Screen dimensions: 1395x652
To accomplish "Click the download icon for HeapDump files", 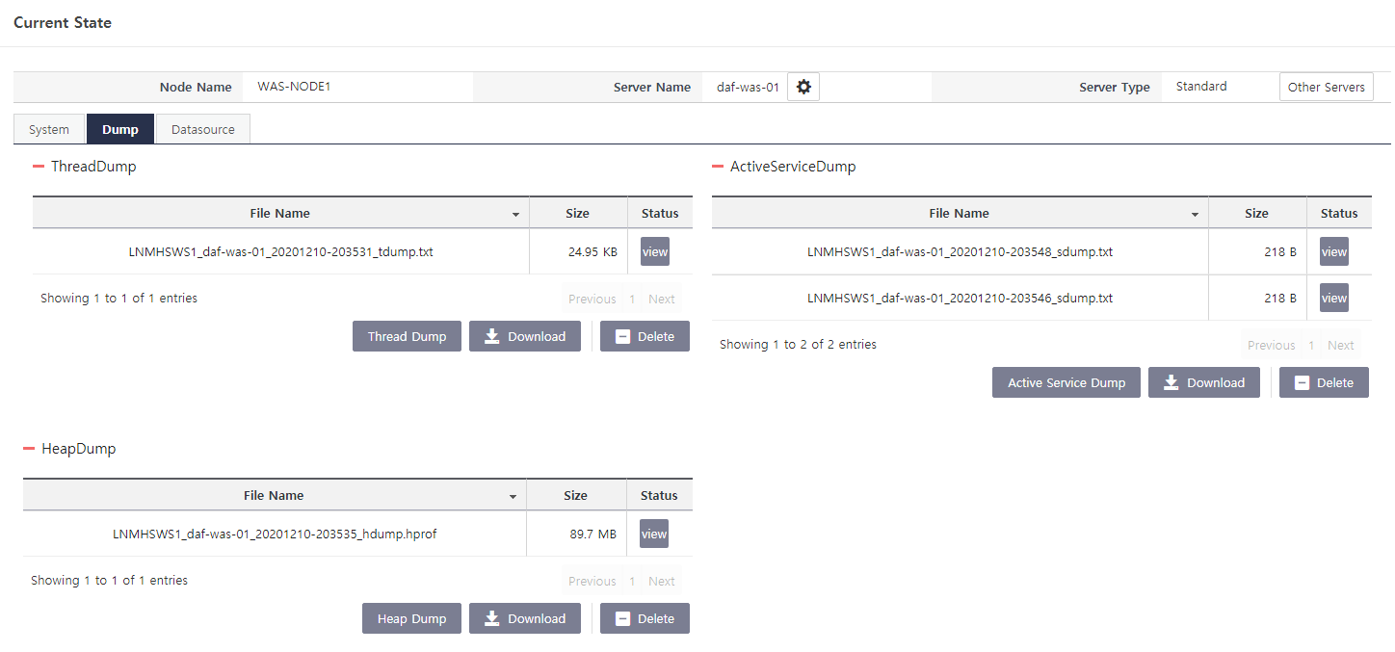I will point(492,617).
